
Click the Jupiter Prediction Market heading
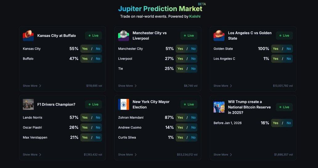tap(160, 8)
